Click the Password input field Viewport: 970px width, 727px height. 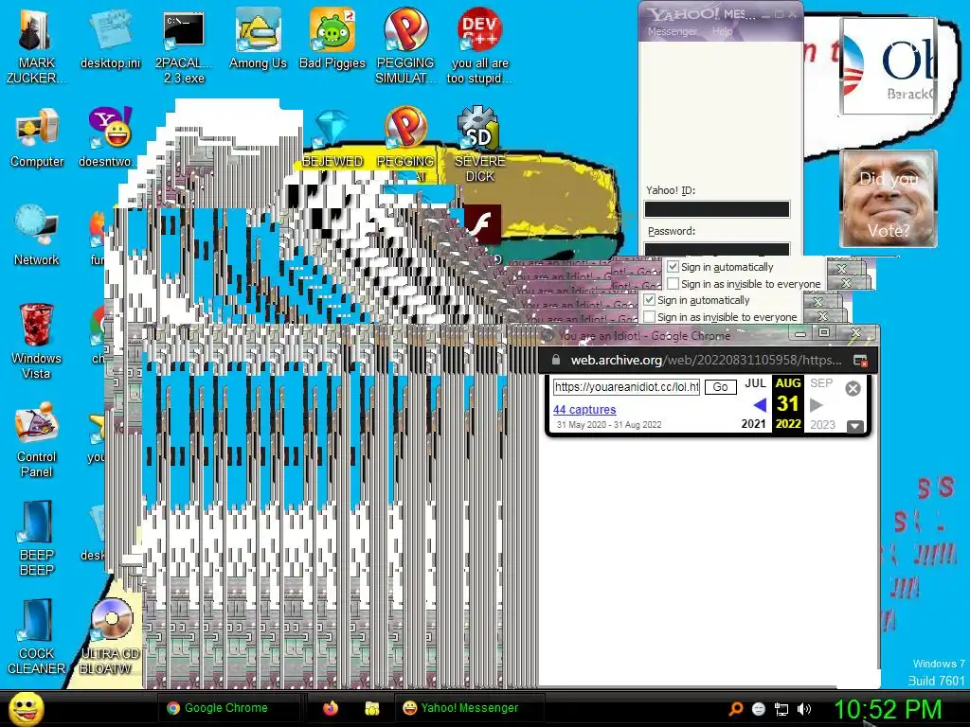[717, 249]
